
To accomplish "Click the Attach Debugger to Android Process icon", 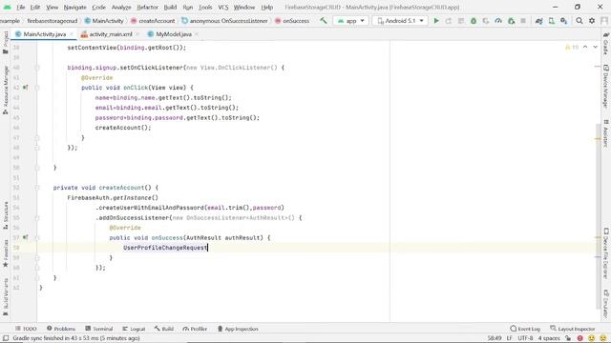I will pyautogui.click(x=512, y=21).
